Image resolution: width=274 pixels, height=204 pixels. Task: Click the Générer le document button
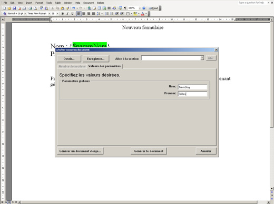point(149,151)
